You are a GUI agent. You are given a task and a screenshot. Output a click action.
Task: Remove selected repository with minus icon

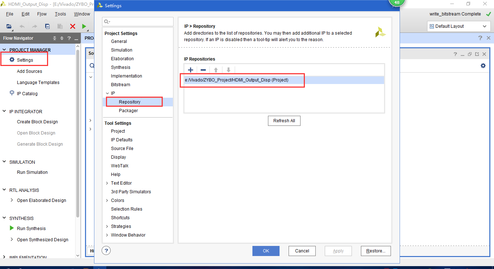203,70
